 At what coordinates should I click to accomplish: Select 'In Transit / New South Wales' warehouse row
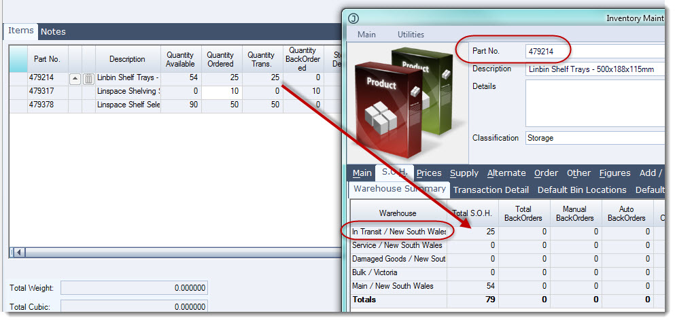398,232
